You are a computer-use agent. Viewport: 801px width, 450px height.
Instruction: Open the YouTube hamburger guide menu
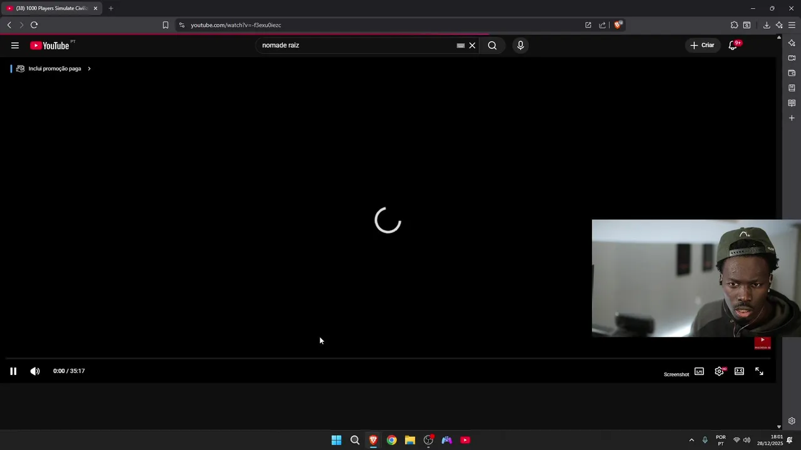pyautogui.click(x=15, y=45)
